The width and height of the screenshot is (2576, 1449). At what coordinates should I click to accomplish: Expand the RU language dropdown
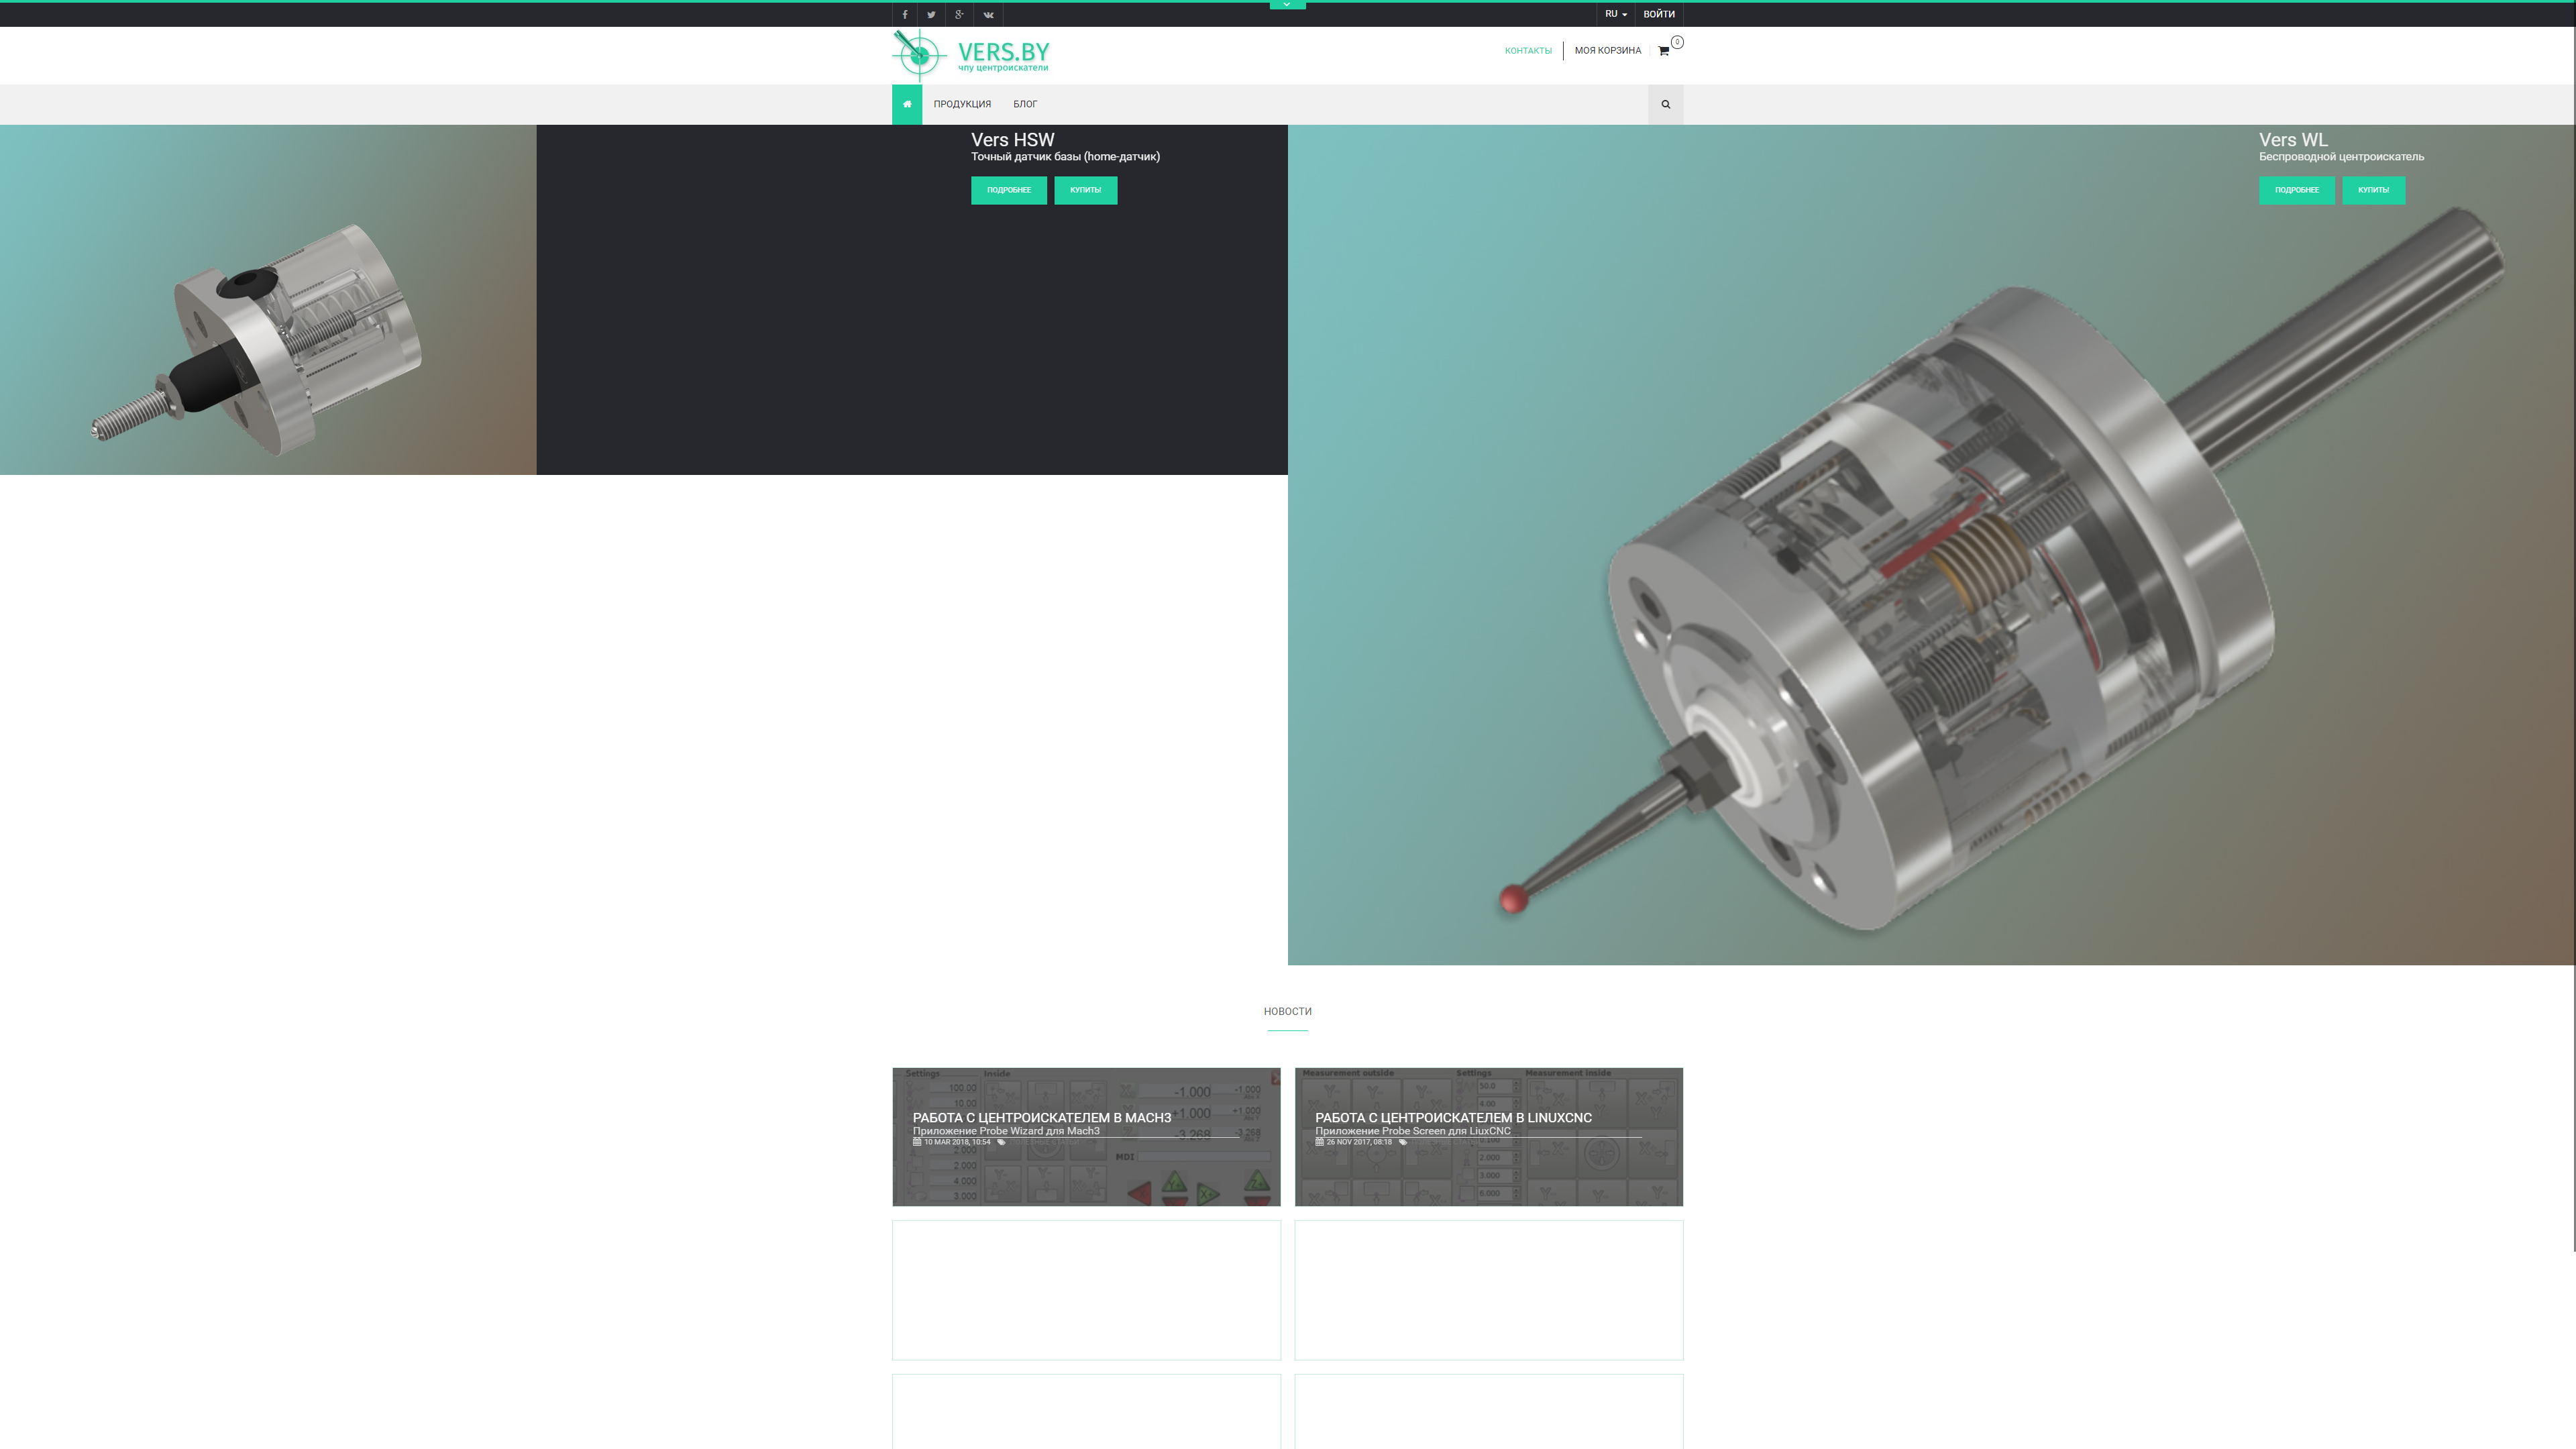[1615, 14]
